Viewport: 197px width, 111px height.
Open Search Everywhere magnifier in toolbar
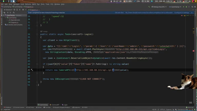[x=193, y=7]
